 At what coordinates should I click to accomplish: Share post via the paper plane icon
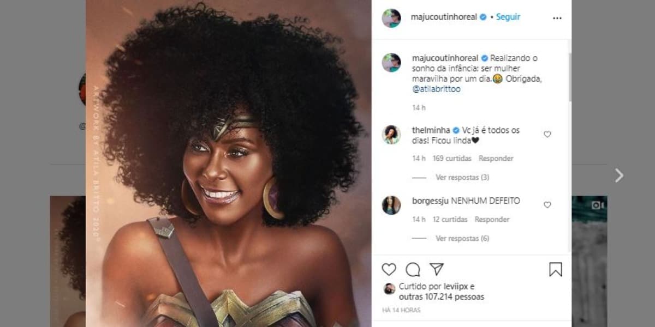pyautogui.click(x=437, y=269)
